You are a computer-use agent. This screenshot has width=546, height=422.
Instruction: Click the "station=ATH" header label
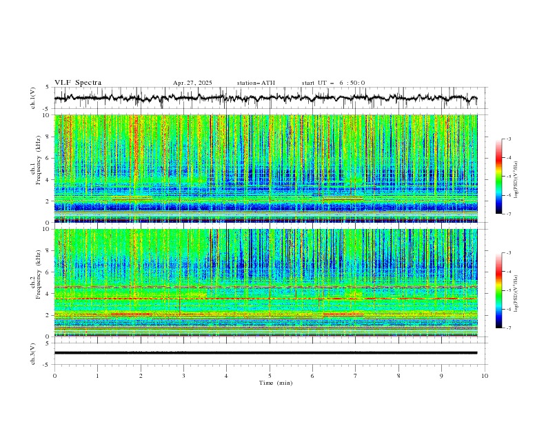(256, 83)
